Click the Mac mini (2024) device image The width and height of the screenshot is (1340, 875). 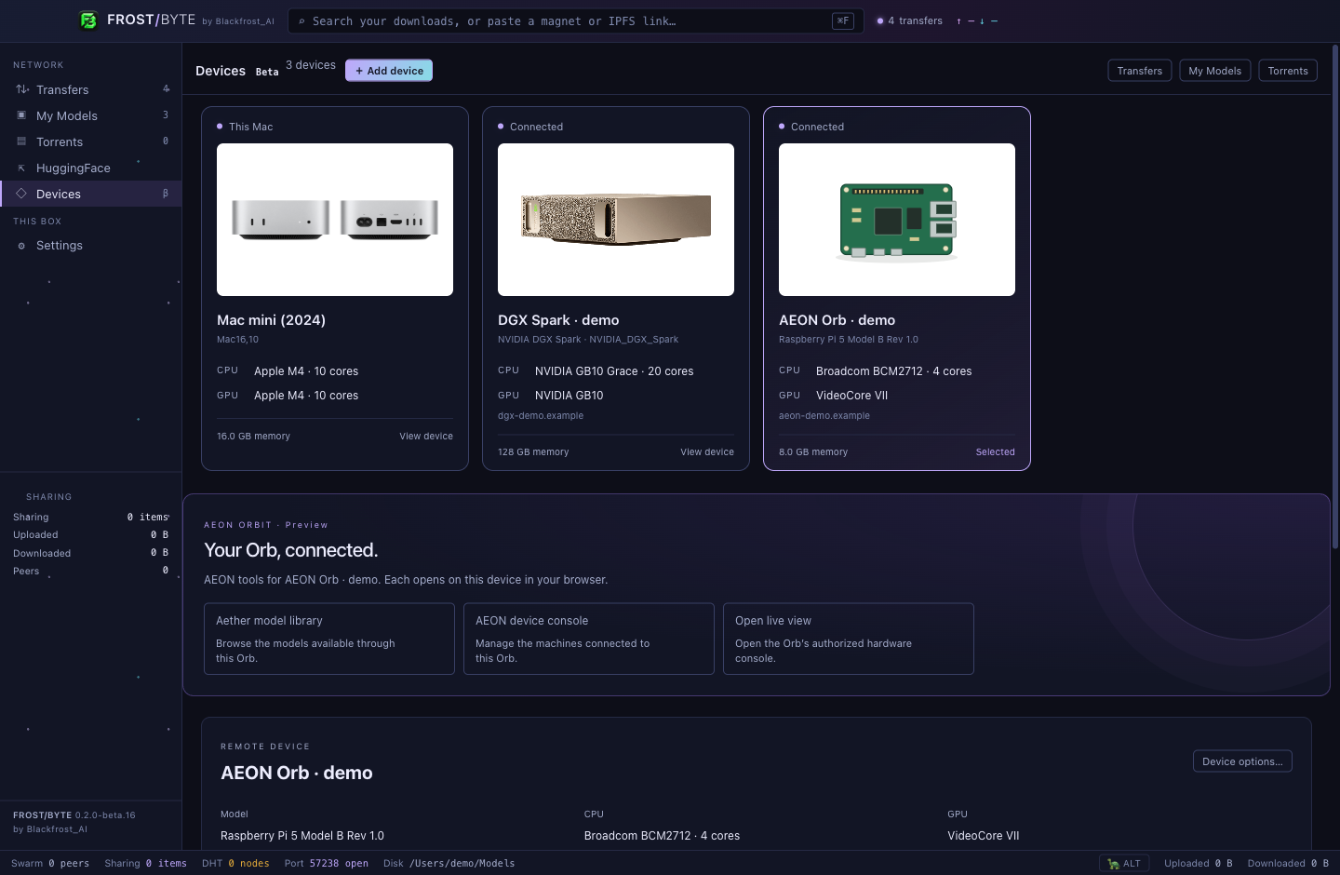(x=335, y=220)
